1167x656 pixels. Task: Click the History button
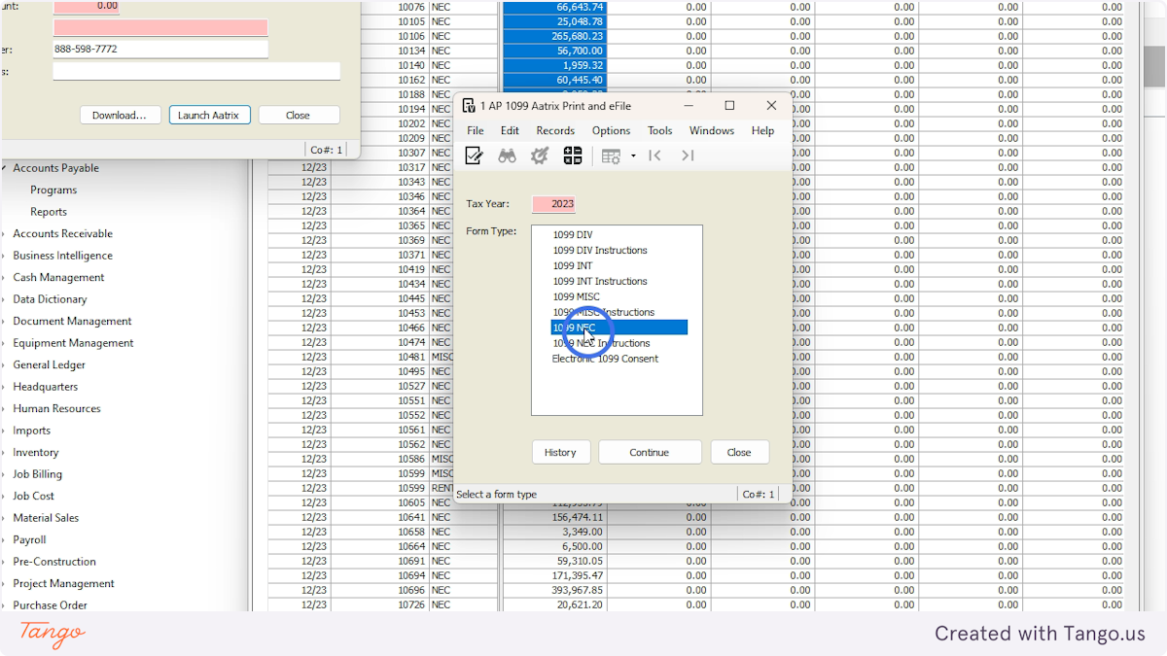tap(561, 452)
